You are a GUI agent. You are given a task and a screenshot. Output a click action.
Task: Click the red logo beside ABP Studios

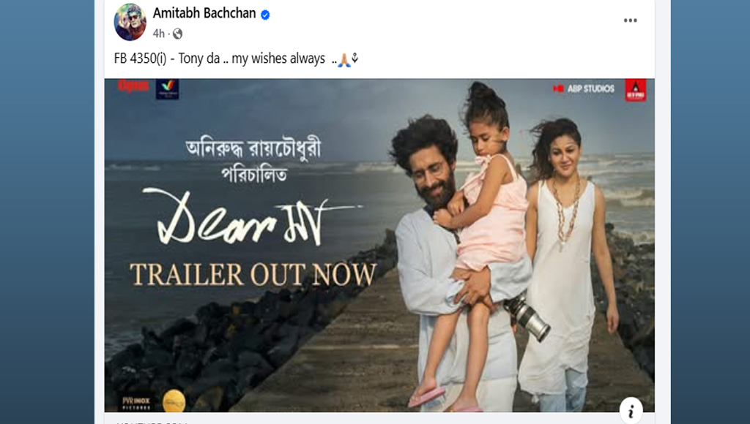click(635, 90)
